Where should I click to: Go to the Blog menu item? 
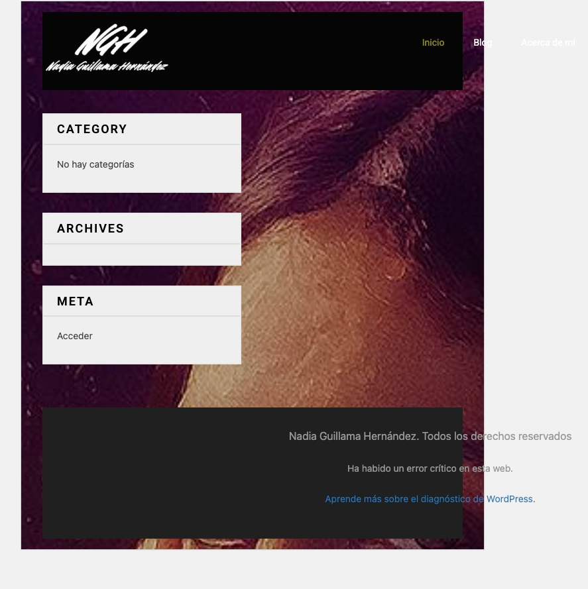tap(483, 42)
